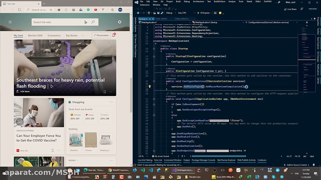Open the Excel icon in Windows taskbar
This screenshot has width=321, height=180.
(x=249, y=177)
